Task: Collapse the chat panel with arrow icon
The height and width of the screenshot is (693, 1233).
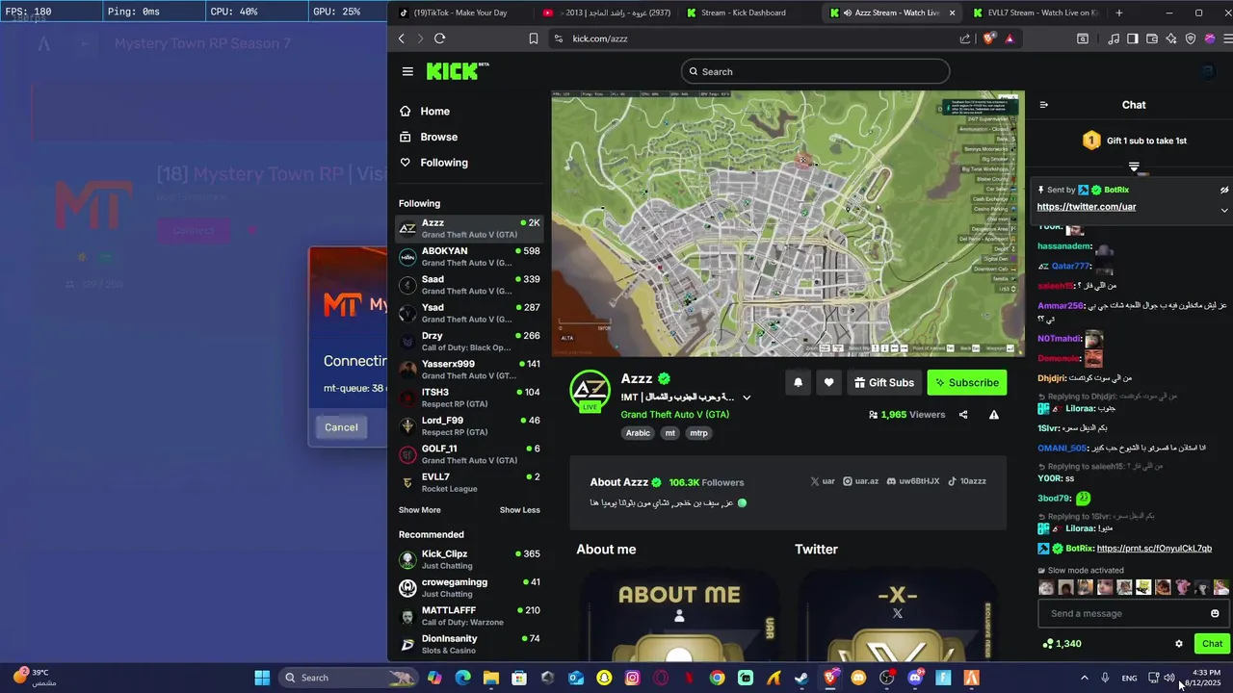Action: click(1044, 105)
